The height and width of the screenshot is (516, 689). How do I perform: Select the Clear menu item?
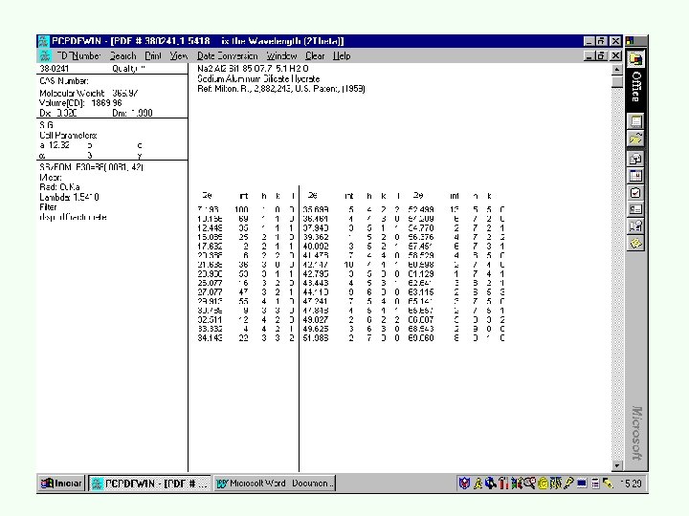tap(315, 55)
